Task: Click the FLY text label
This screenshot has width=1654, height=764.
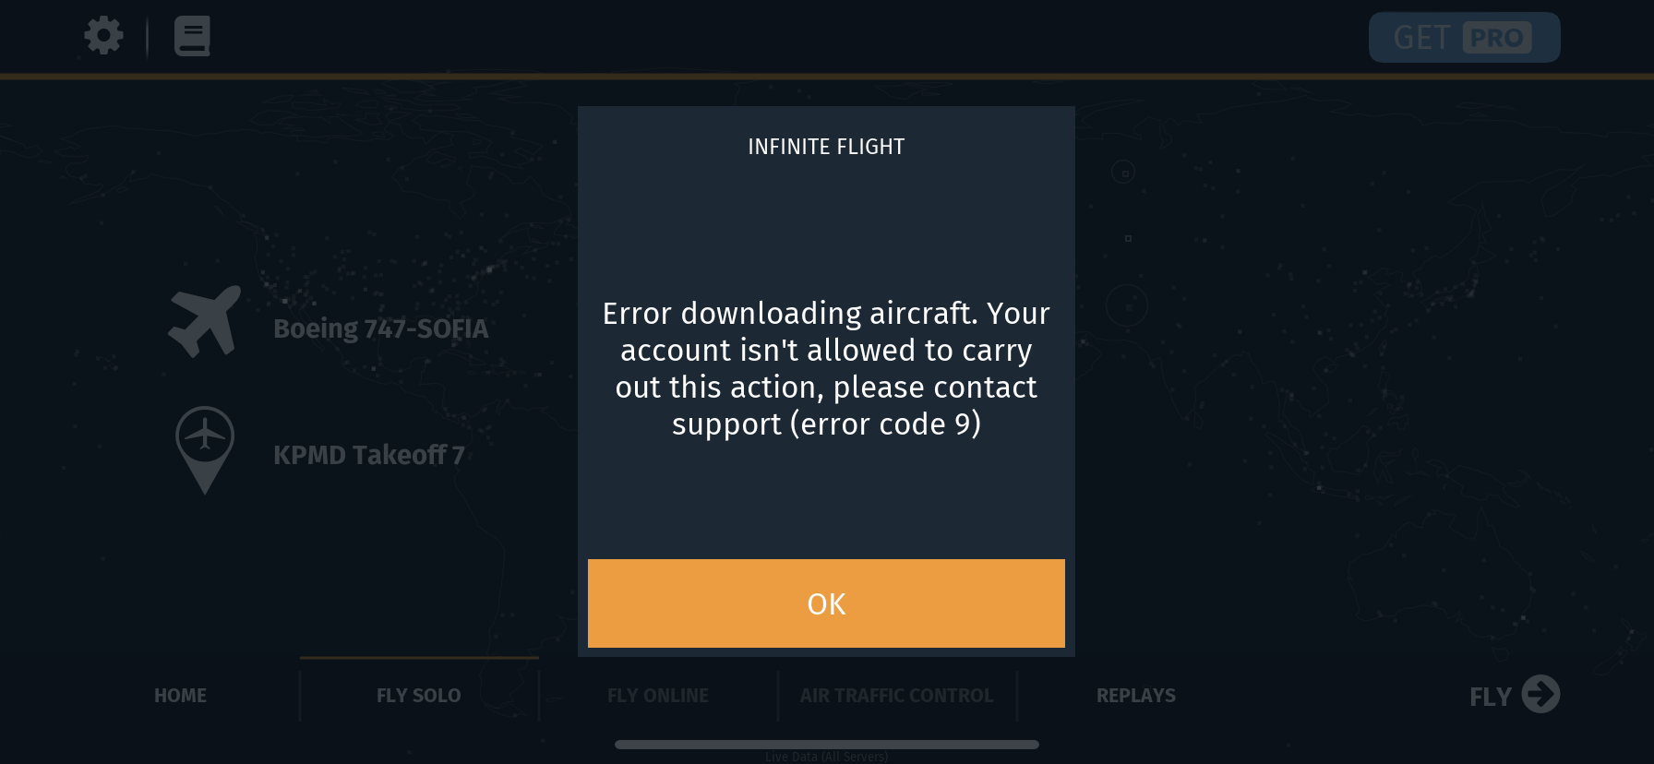Action: click(1490, 697)
